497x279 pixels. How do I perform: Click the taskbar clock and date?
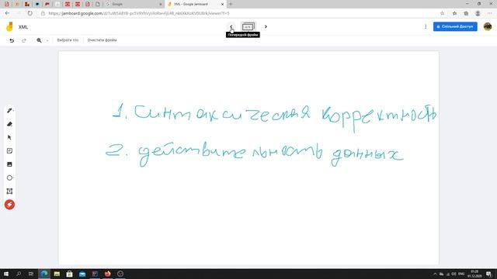point(474,274)
